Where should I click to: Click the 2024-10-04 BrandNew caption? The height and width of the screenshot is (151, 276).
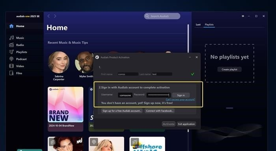(x=62, y=126)
